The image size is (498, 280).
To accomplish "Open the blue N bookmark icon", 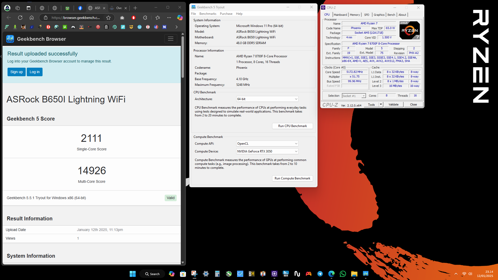I will (x=164, y=27).
